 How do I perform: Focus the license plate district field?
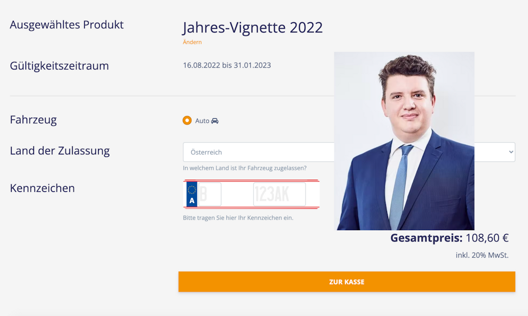[x=209, y=195]
